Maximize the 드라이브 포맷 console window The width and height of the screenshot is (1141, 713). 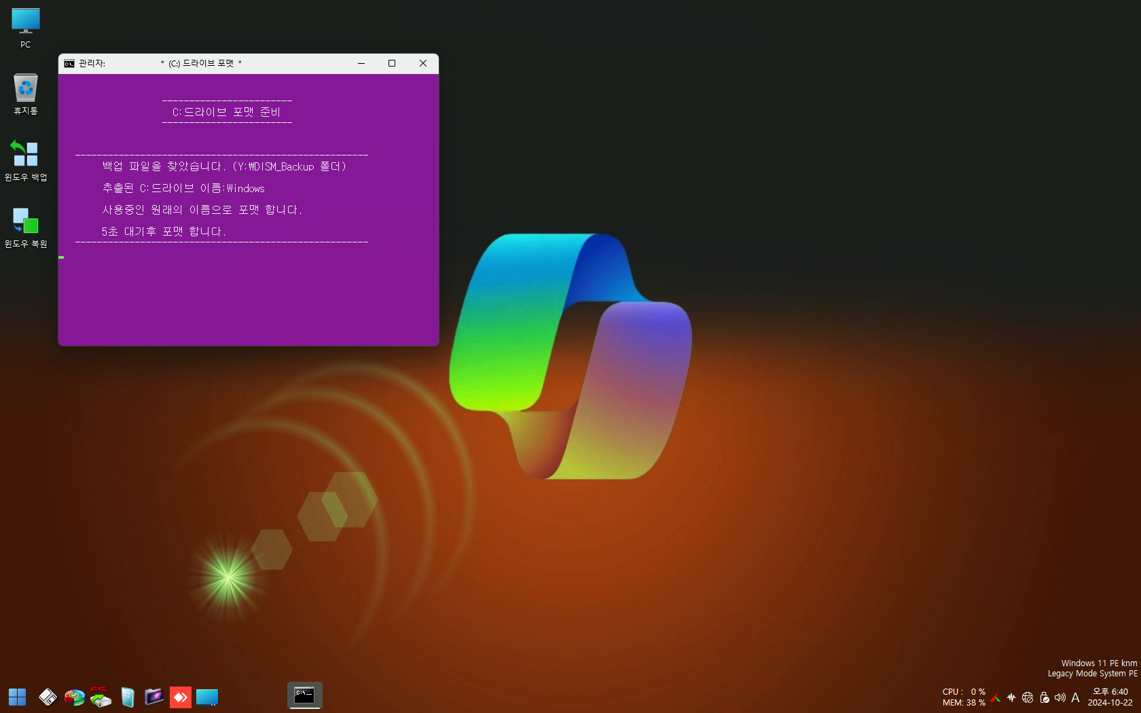click(392, 63)
